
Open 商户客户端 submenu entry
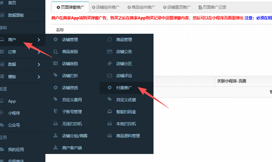[72, 148]
